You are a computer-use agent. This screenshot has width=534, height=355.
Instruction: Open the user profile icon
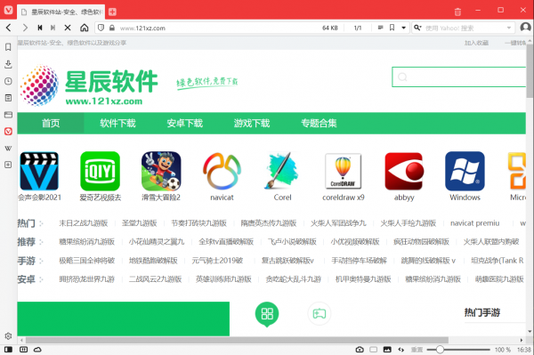point(525,28)
